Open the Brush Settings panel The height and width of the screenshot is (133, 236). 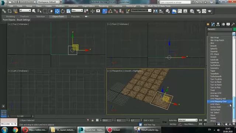tap(24, 20)
